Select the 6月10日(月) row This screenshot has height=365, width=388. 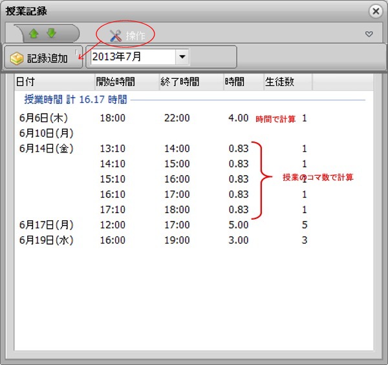pos(194,134)
